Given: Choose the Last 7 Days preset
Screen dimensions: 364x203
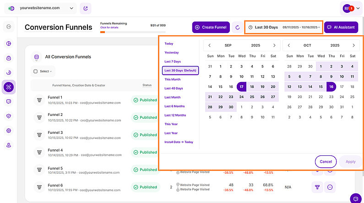Looking at the screenshot, I should pos(173,61).
